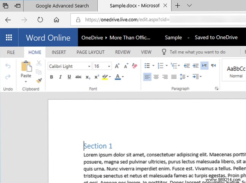Image resolution: width=246 pixels, height=183 pixels.
Task: Open Paragraph dialog launcher
Action: coord(217,88)
